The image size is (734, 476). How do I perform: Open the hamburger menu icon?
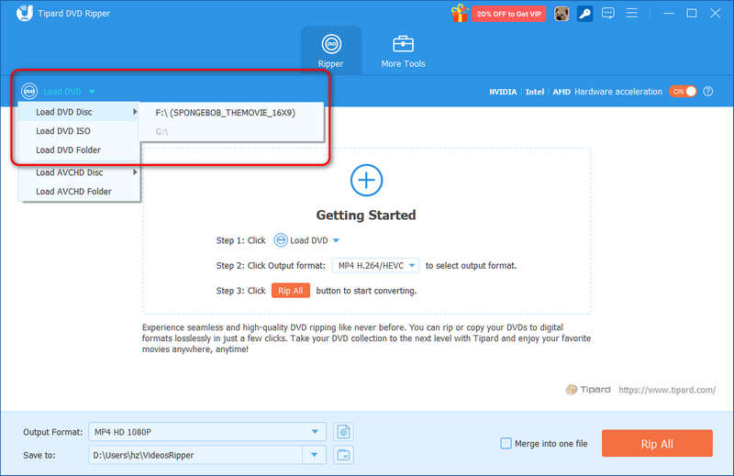pyautogui.click(x=631, y=13)
